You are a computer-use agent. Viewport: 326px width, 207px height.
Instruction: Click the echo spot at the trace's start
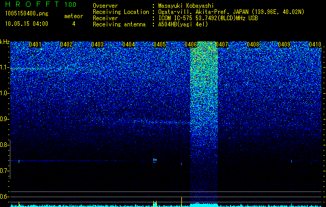(x=19, y=161)
